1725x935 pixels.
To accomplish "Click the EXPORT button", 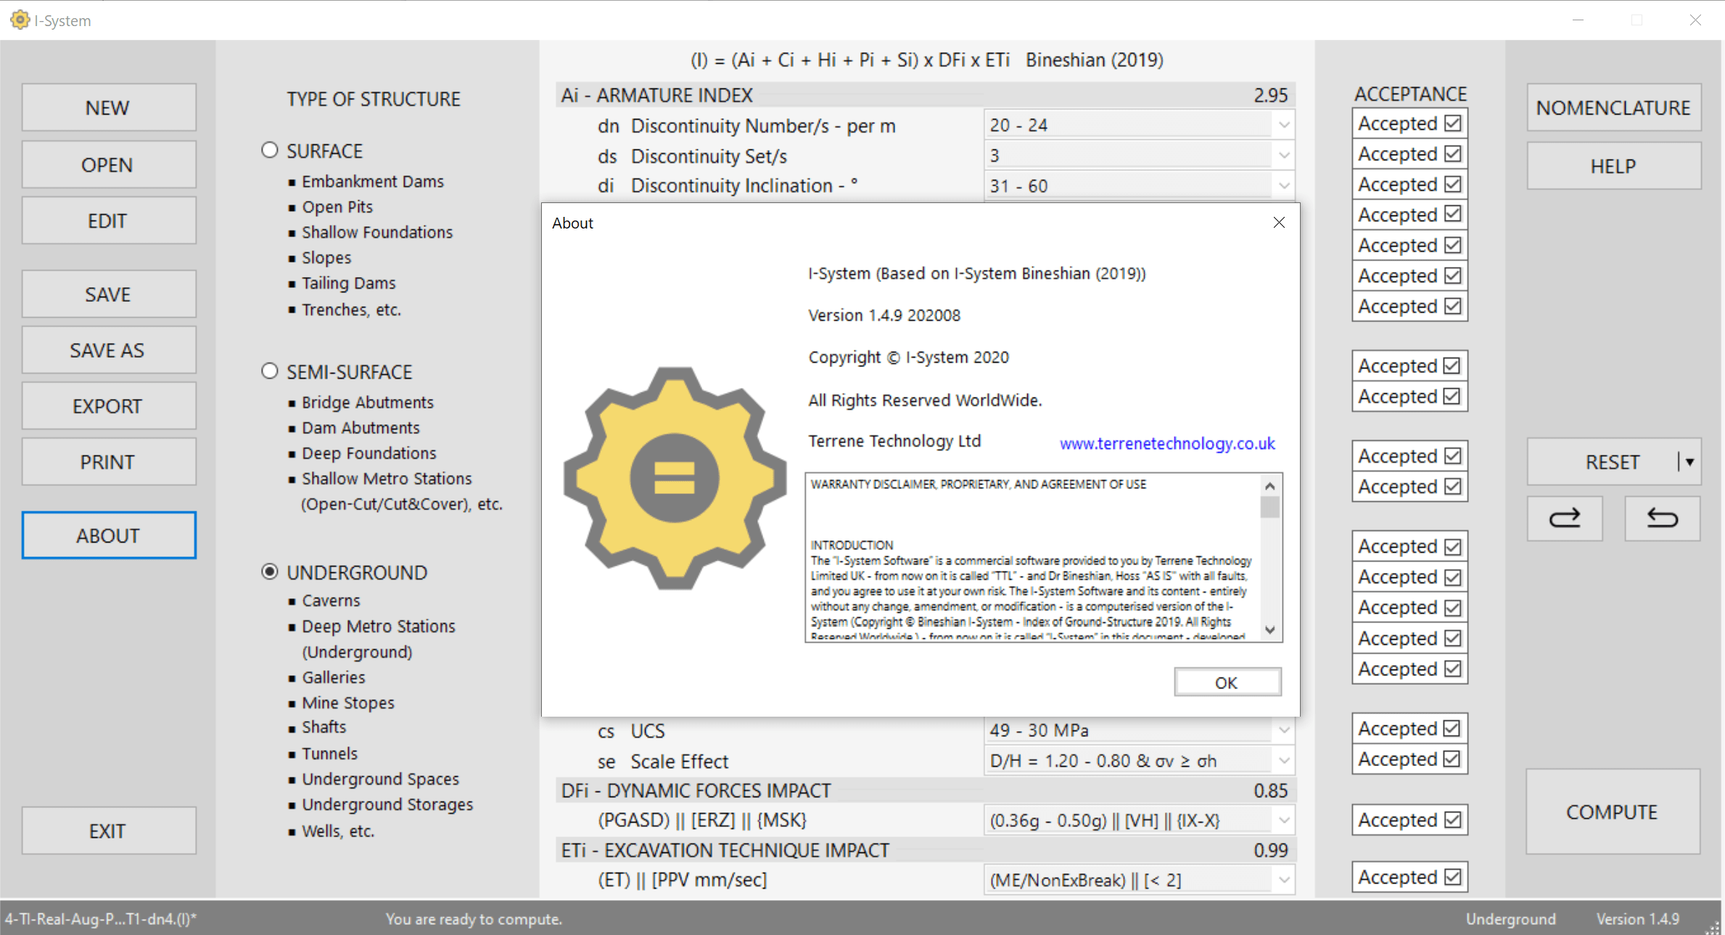I will point(108,406).
